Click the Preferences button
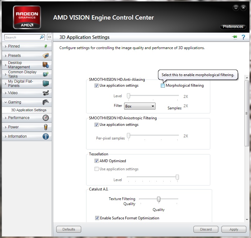This screenshot has height=238, width=251. click(233, 27)
